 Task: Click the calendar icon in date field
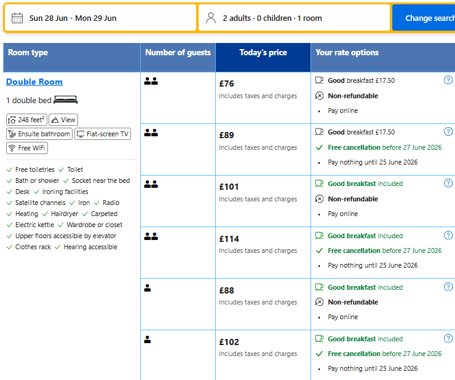pos(17,18)
